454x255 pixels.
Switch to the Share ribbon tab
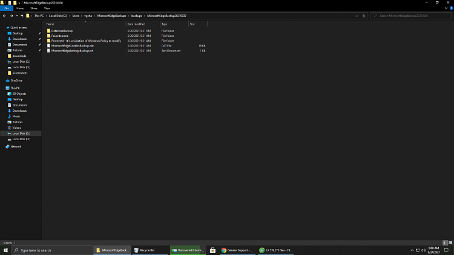click(x=33, y=8)
